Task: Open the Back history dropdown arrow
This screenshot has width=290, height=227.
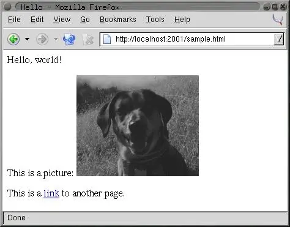Action: (x=27, y=39)
